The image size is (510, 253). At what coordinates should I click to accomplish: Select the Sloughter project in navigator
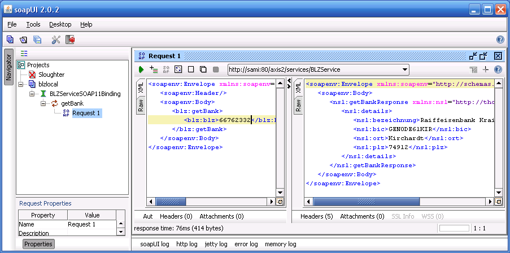(51, 75)
